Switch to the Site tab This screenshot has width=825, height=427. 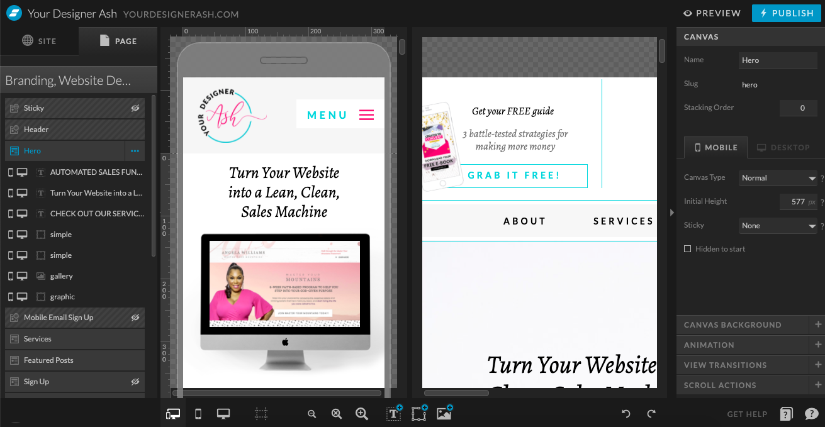[x=39, y=41]
